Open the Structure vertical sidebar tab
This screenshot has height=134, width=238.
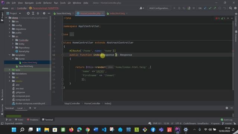tap(2, 95)
